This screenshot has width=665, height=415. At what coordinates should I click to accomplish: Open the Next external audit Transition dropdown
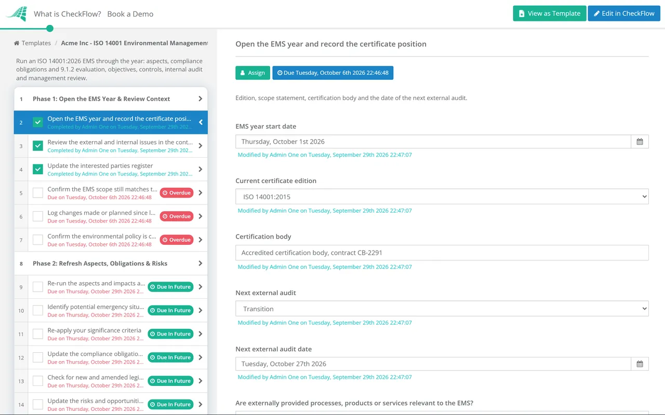[x=442, y=309]
